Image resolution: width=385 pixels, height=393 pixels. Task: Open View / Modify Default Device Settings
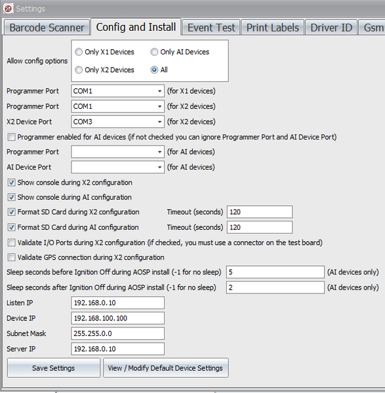pyautogui.click(x=166, y=368)
